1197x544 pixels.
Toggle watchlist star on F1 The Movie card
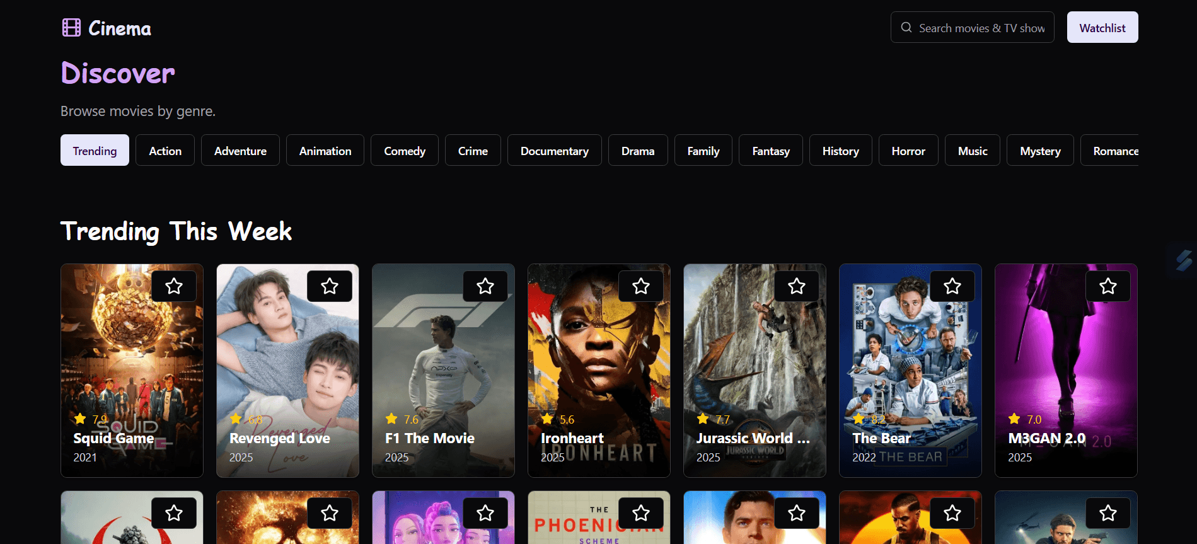coord(485,286)
